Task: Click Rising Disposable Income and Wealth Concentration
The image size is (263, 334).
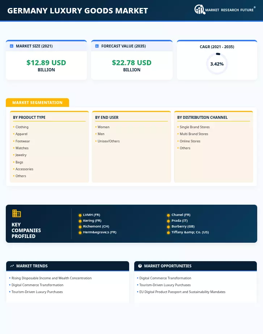Action: (x=51, y=278)
